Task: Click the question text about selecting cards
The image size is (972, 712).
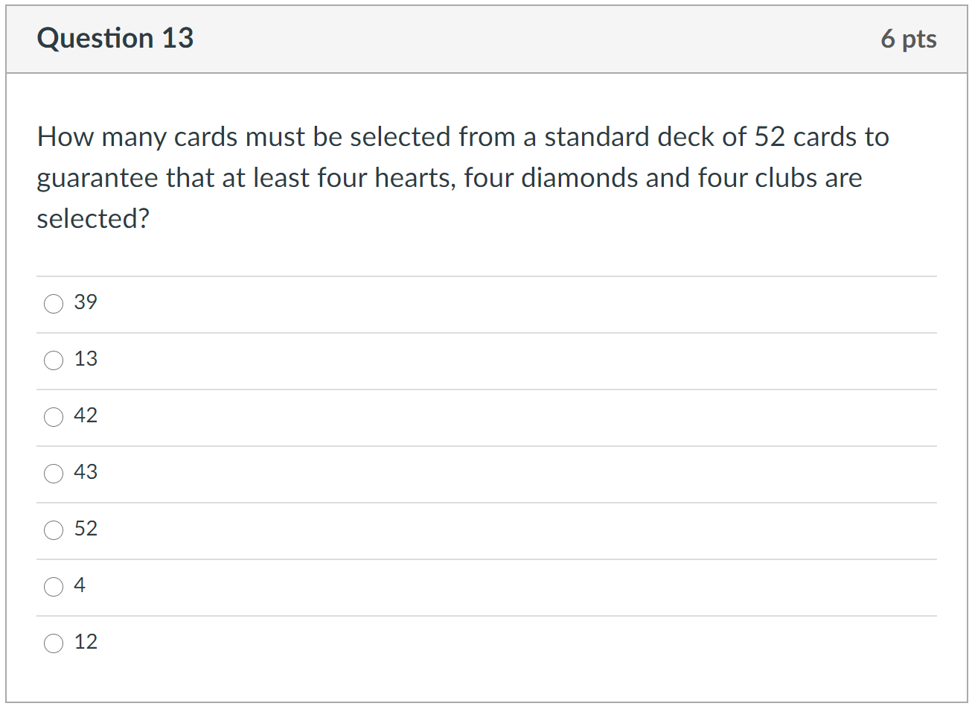Action: click(461, 177)
